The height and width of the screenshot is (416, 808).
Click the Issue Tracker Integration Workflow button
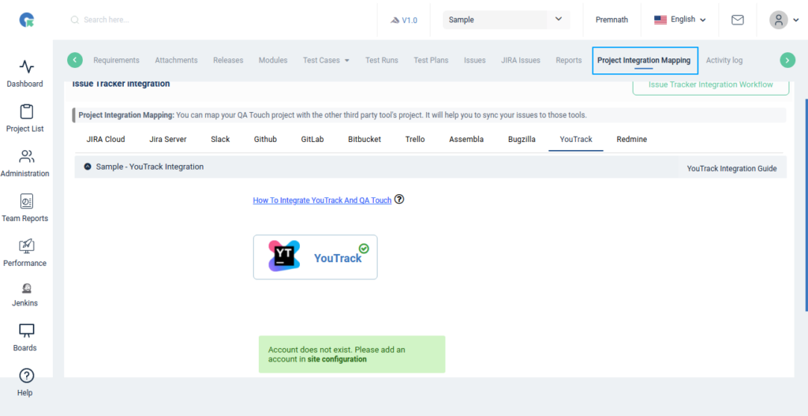pos(710,85)
